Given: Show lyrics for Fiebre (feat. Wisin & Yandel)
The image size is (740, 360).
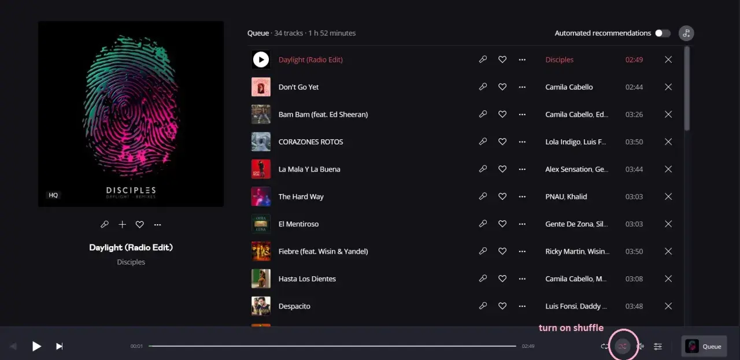Looking at the screenshot, I should point(483,251).
